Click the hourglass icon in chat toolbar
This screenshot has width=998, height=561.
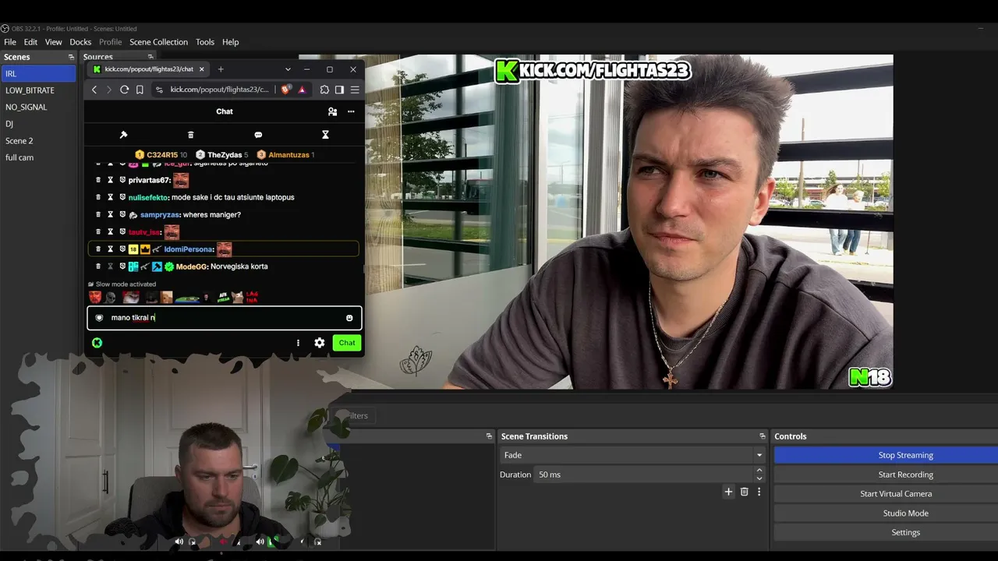325,135
